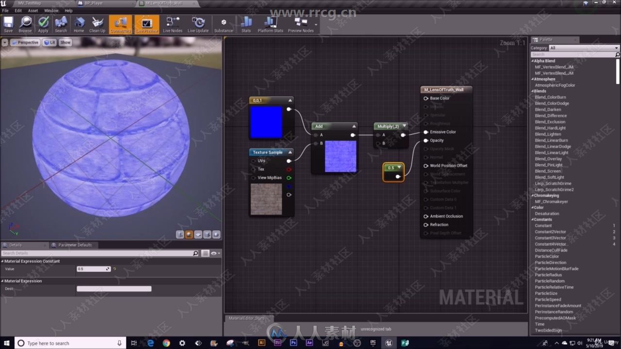621x349 pixels.
Task: Collapse Material Expression Constant section
Action: pos(2,261)
